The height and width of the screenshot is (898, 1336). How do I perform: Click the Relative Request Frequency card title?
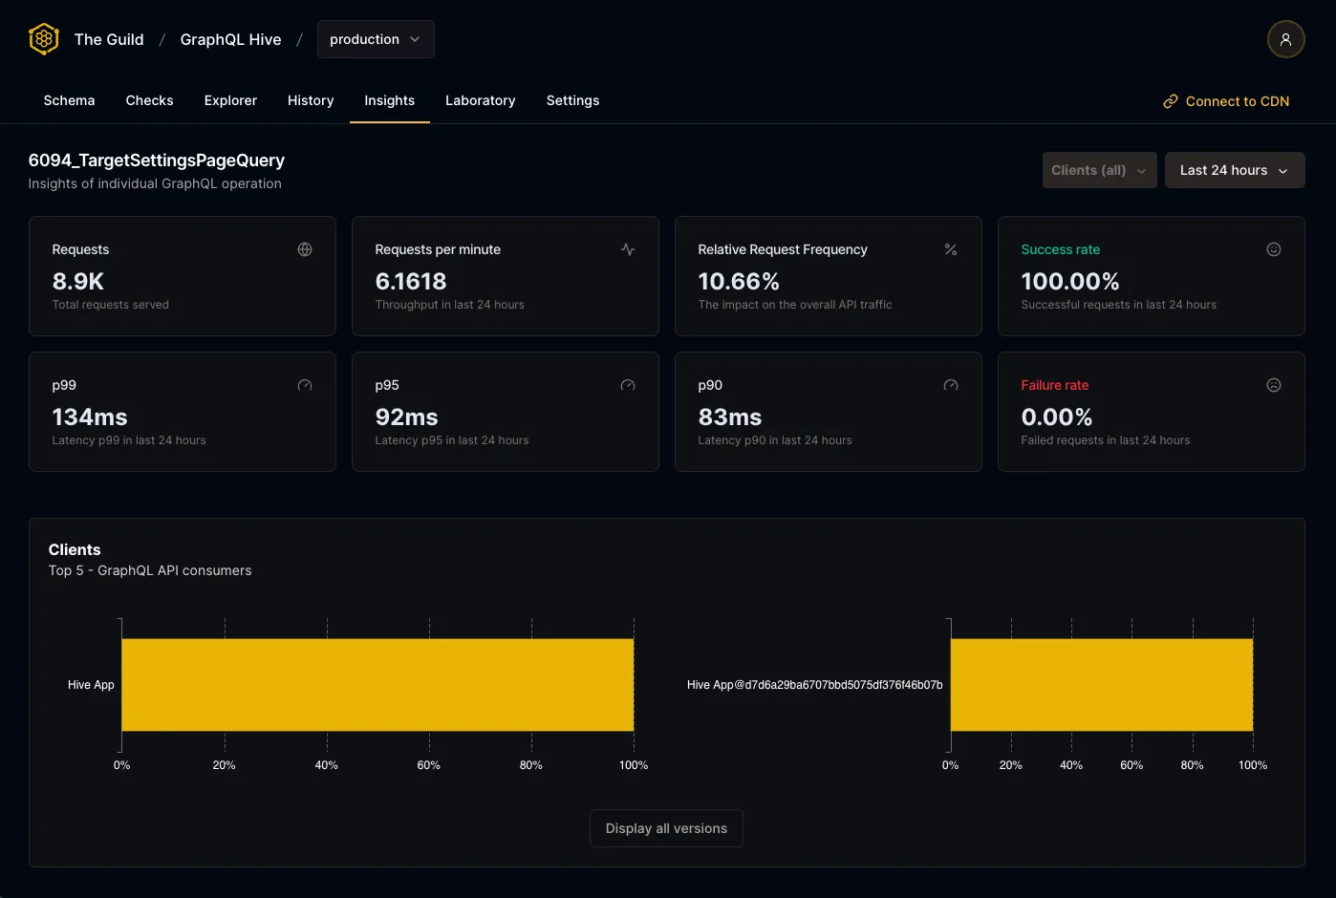point(783,249)
